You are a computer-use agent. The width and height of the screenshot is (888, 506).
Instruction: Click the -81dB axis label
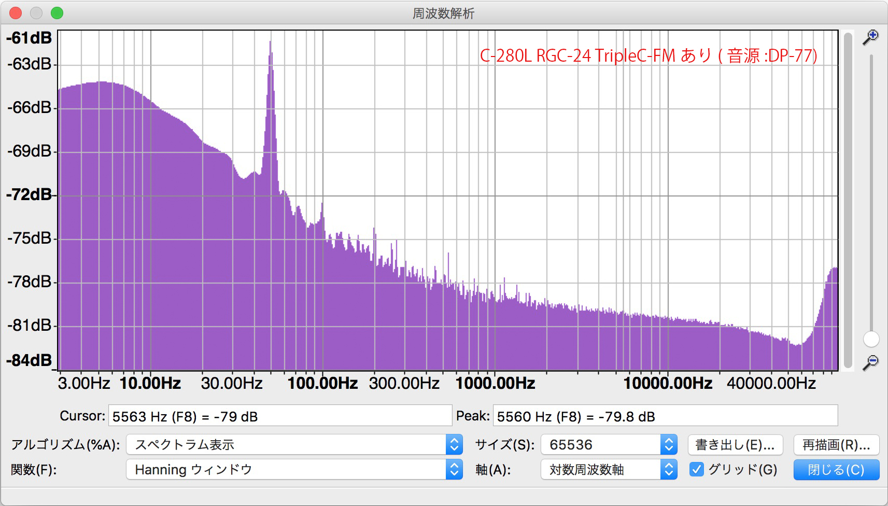tap(30, 326)
